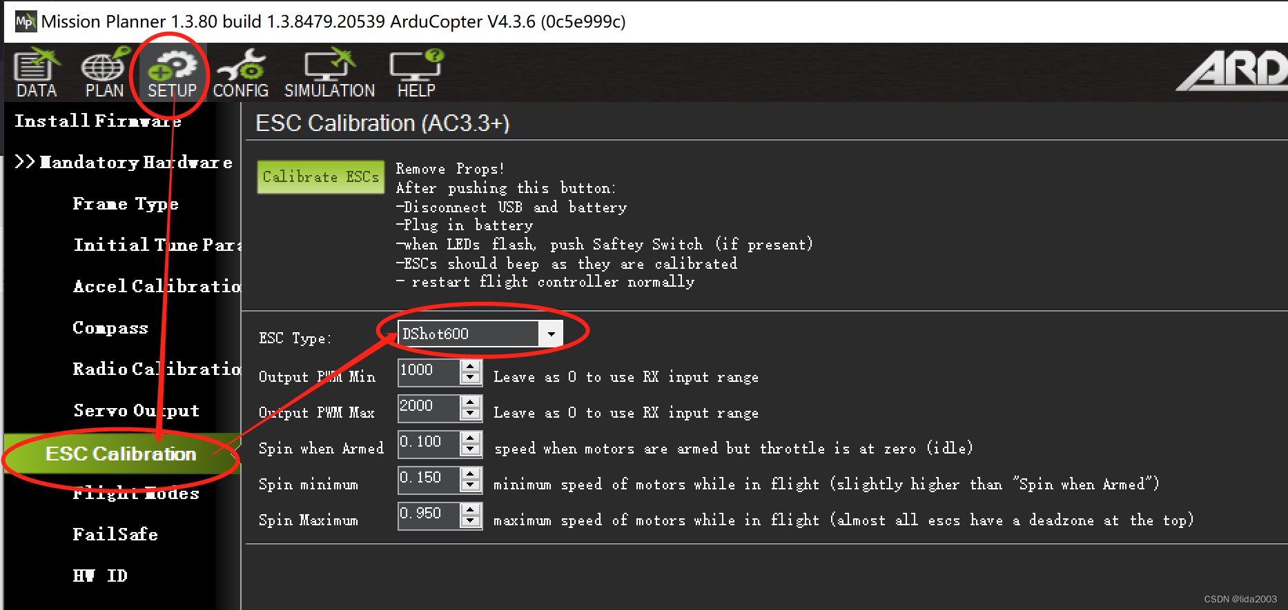Open the CONFIG tuning screen
The width and height of the screenshot is (1288, 610).
point(240,74)
